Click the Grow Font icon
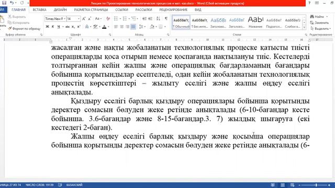The height and width of the screenshot is (188, 335). 84,19
